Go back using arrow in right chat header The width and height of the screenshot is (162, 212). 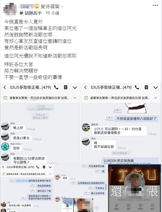click(85, 87)
